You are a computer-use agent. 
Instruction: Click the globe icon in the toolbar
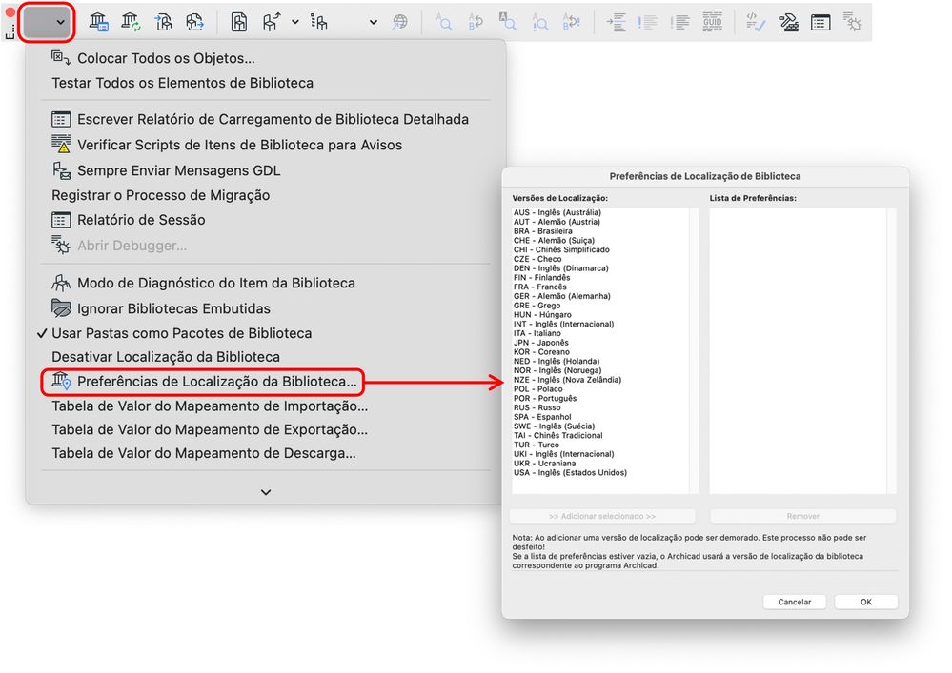[399, 23]
